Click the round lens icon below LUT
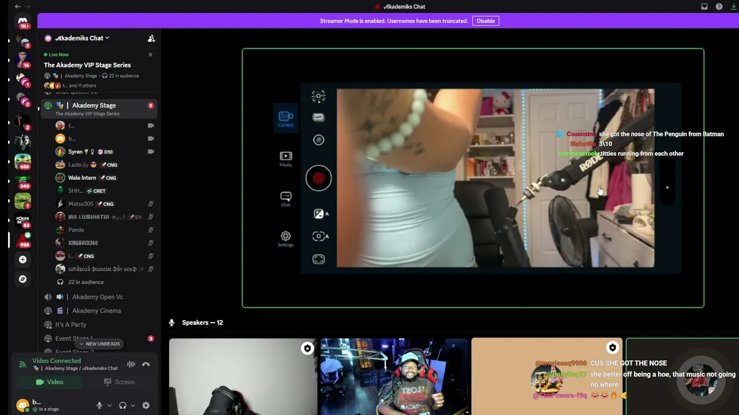 tap(319, 140)
